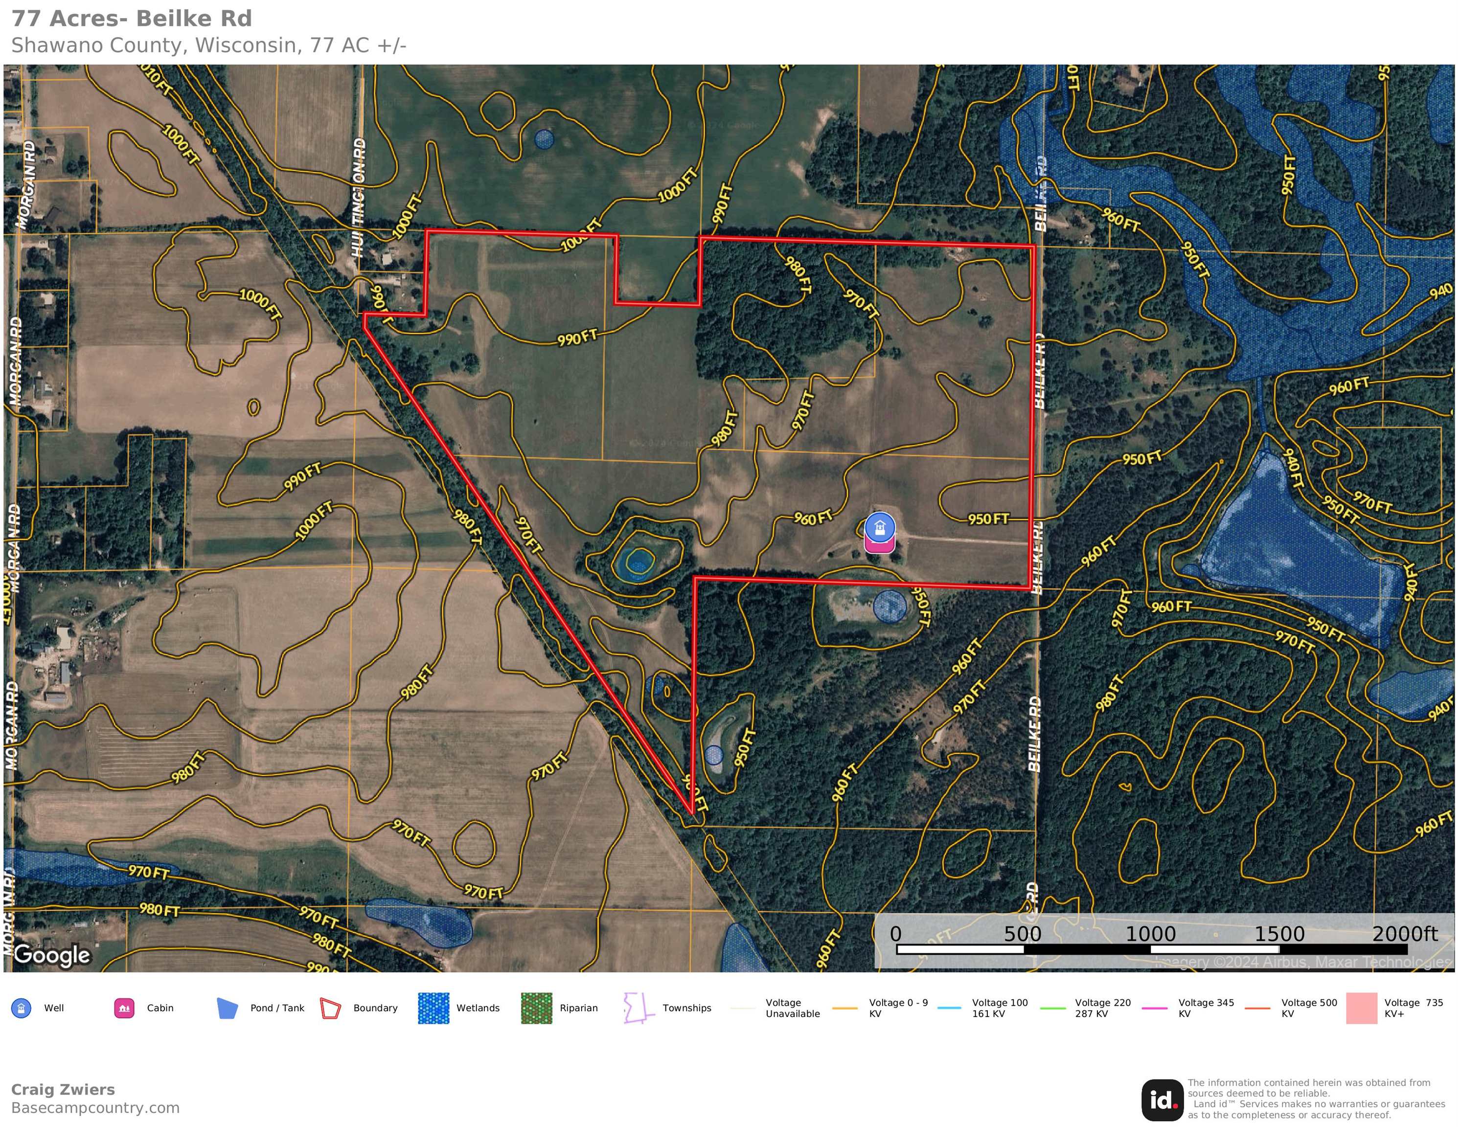
Task: Click the blue Wetlands legend swatch
Action: click(x=433, y=1008)
